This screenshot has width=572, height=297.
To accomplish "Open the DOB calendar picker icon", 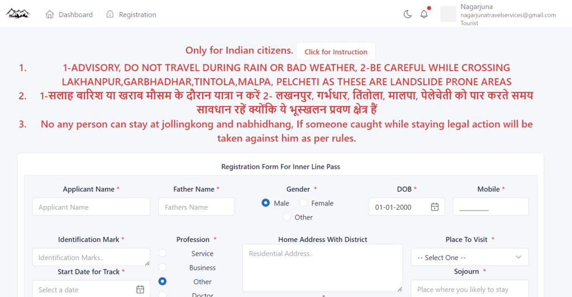I will click(435, 207).
